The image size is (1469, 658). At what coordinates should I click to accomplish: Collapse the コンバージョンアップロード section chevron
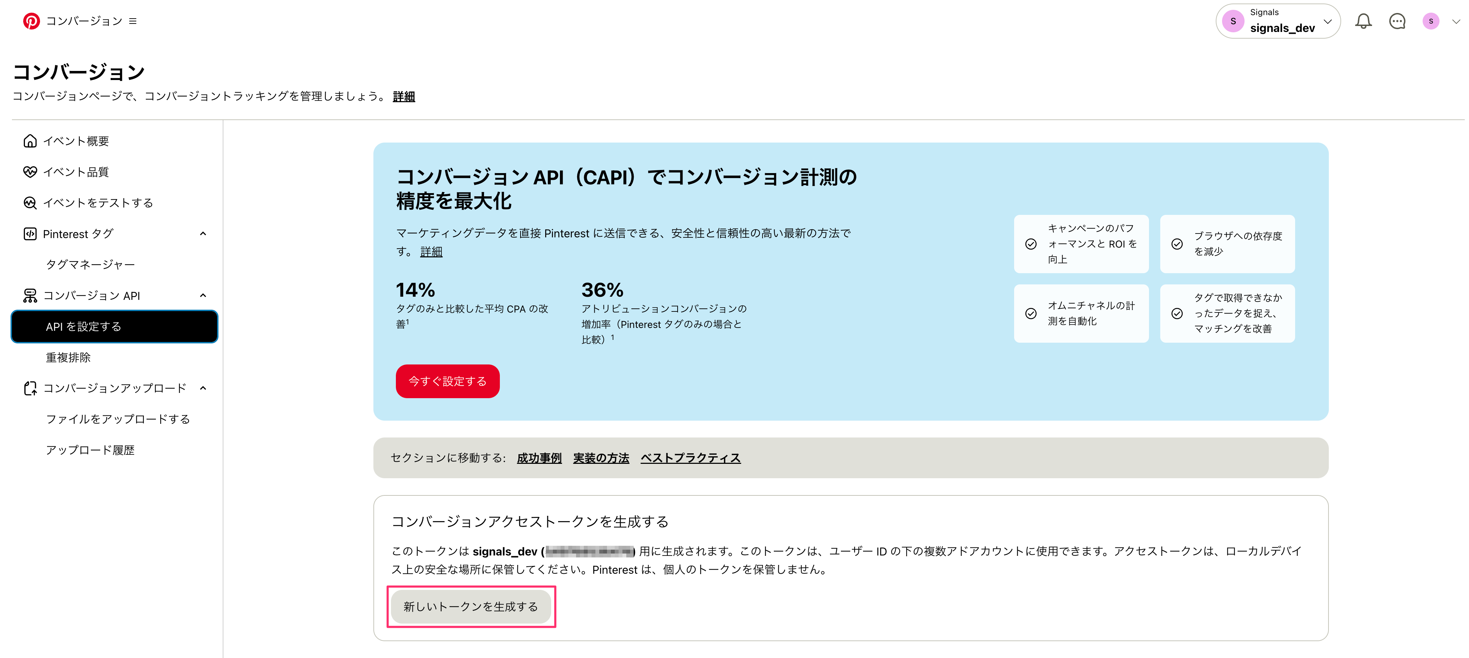203,388
